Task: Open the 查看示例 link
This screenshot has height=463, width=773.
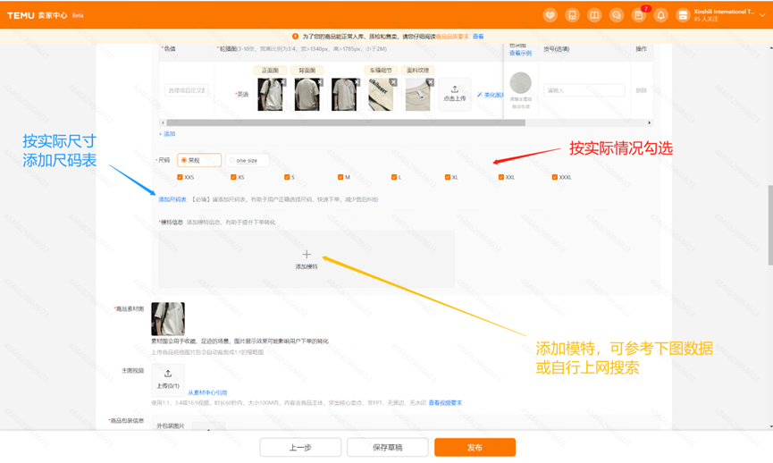Action: tap(520, 54)
